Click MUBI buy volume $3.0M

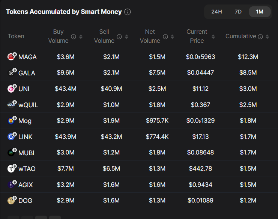click(66, 152)
